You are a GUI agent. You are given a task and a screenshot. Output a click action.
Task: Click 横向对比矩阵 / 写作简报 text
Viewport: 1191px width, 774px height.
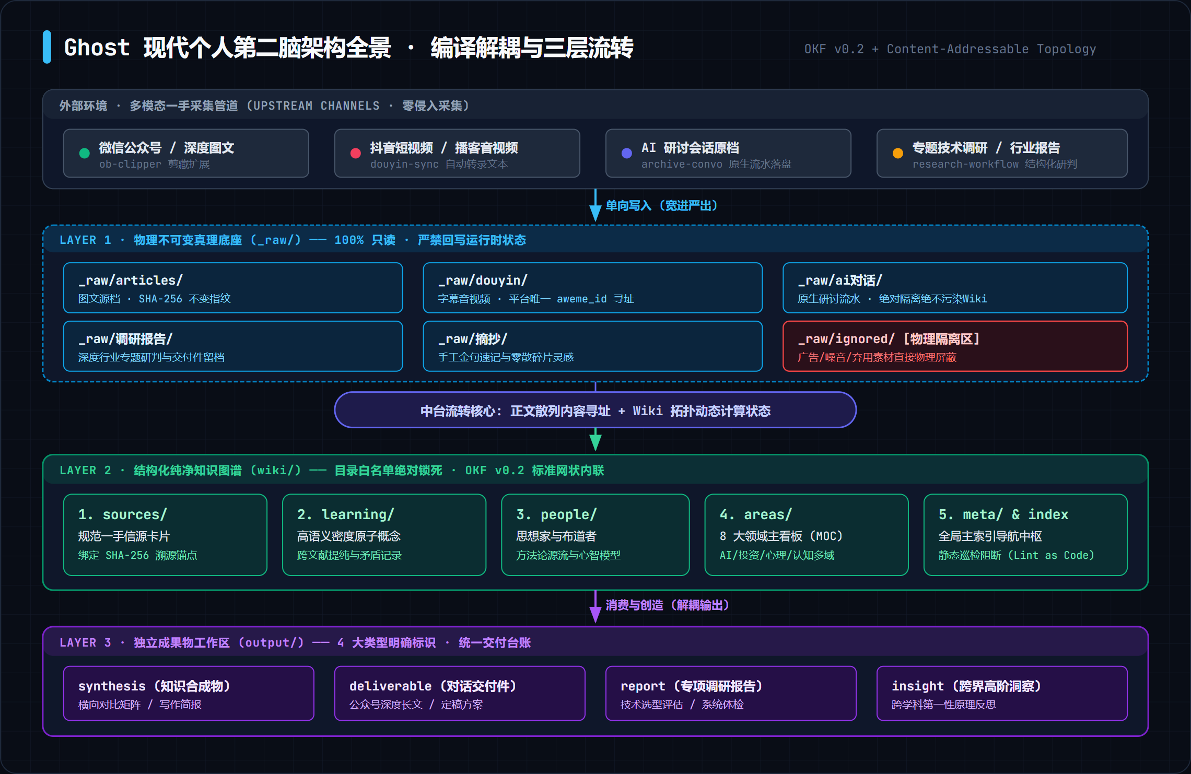140,705
